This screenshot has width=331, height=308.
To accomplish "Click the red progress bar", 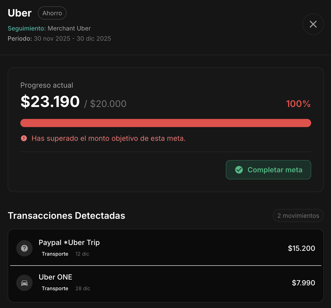I will 165,123.
